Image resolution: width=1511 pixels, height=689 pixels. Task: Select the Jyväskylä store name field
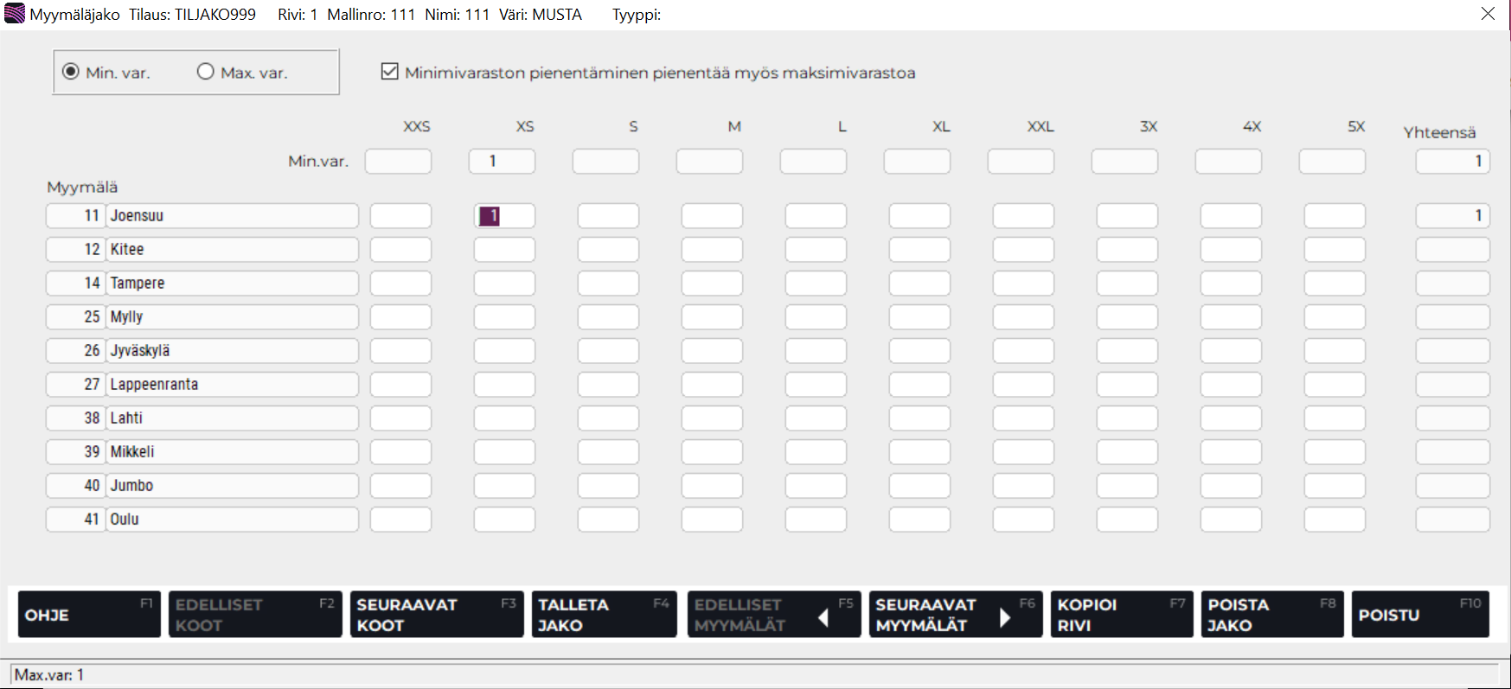tap(232, 351)
